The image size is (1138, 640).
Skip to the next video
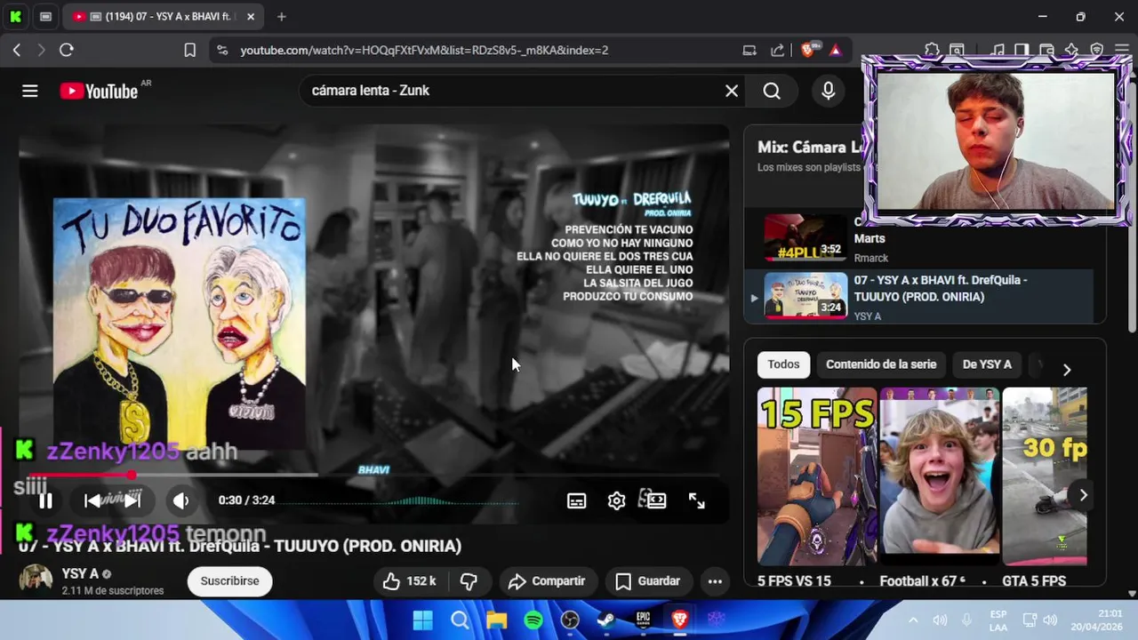[x=132, y=500]
